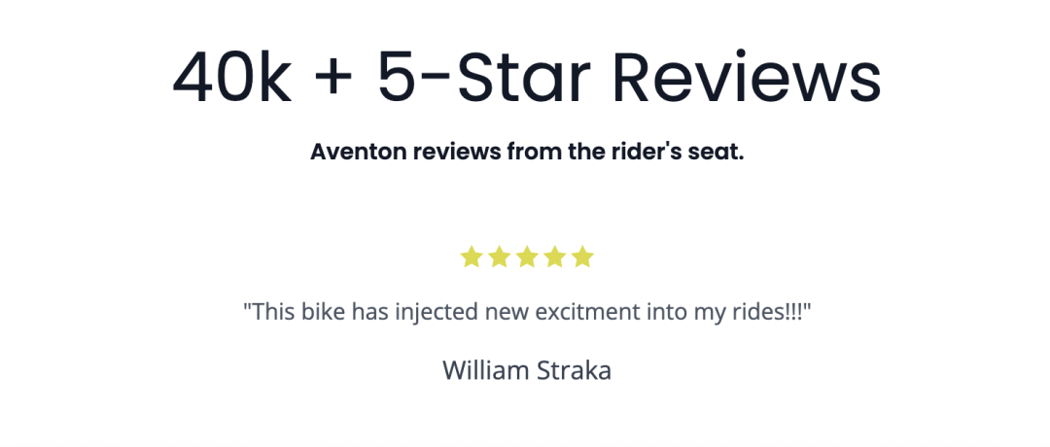Click the "Aventon reviews from the rider's seat" subtitle
This screenshot has height=447, width=1050.
[527, 152]
